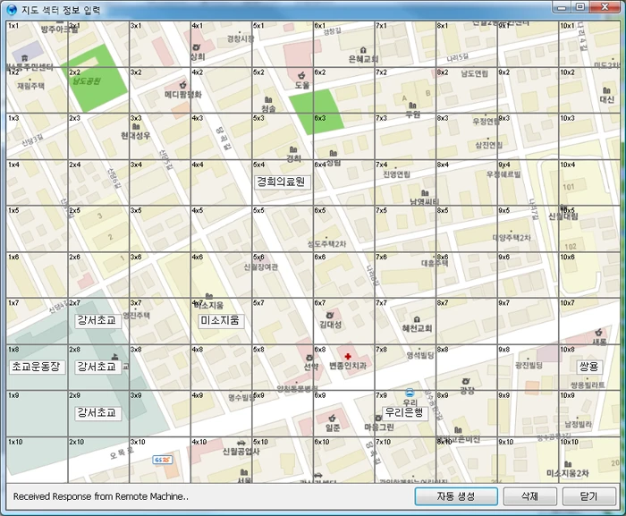Click the red cross clinic icon

point(348,356)
